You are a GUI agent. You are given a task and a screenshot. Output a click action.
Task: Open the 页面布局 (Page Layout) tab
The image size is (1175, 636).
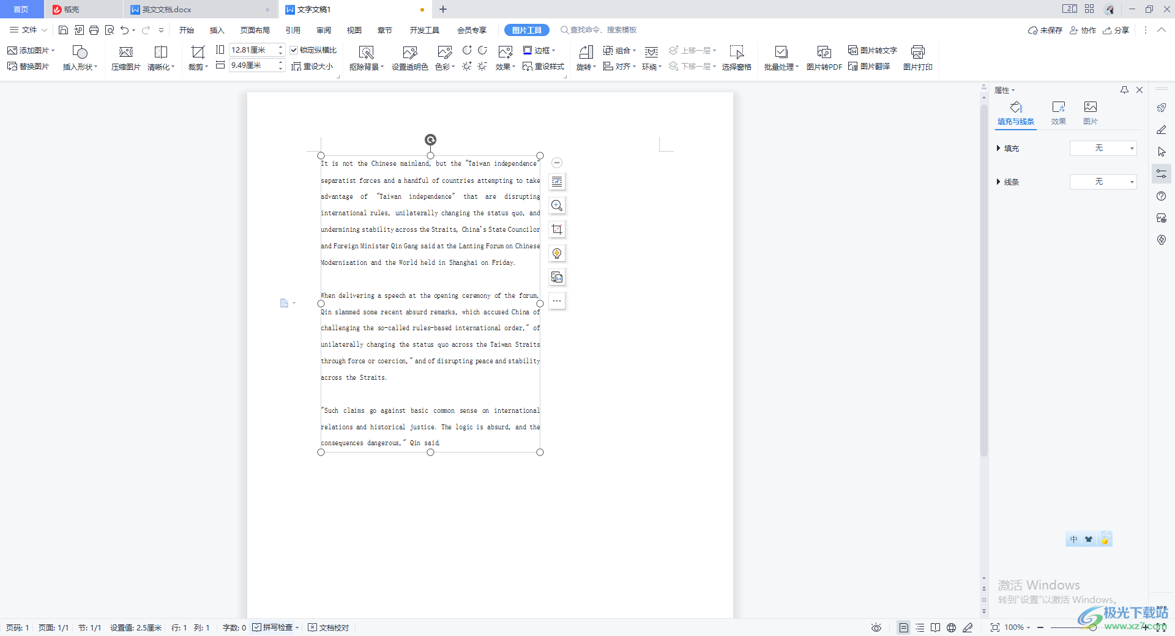point(255,30)
